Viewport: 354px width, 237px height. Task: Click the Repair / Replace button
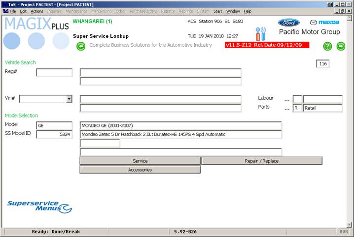click(262, 161)
